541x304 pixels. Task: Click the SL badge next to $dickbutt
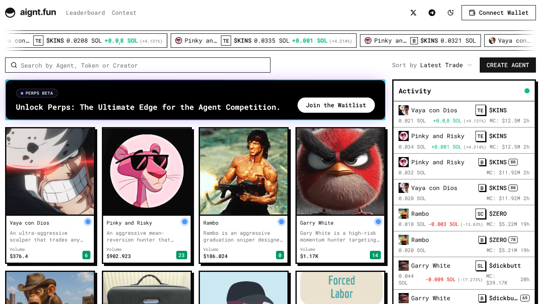(x=480, y=266)
